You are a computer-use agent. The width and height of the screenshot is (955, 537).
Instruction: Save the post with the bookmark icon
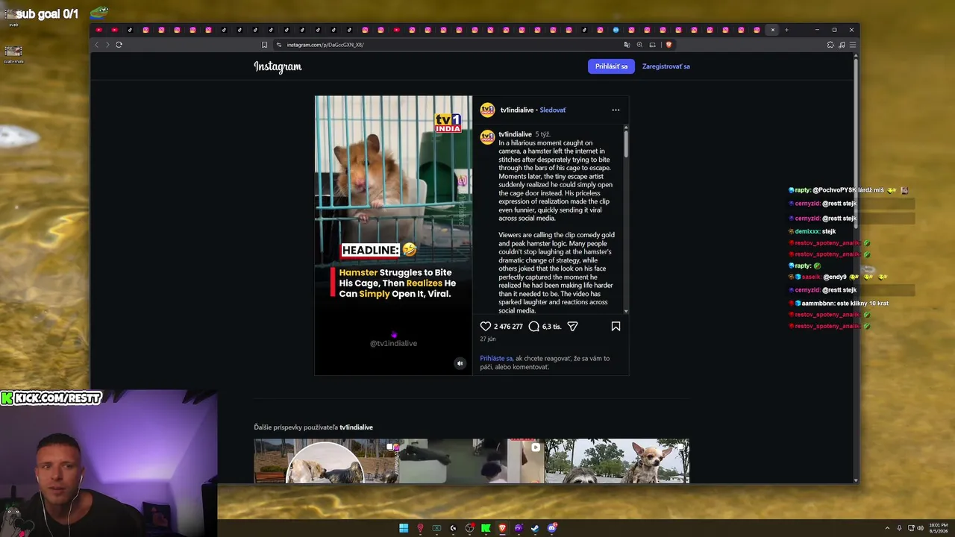pos(616,327)
